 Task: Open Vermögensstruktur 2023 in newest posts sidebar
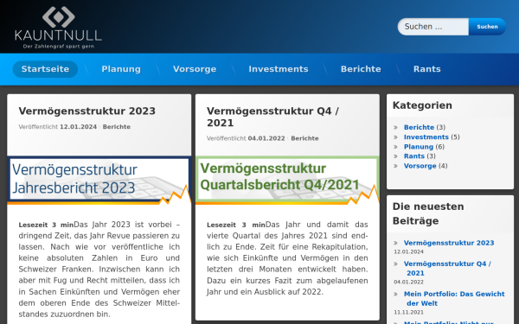point(449,243)
